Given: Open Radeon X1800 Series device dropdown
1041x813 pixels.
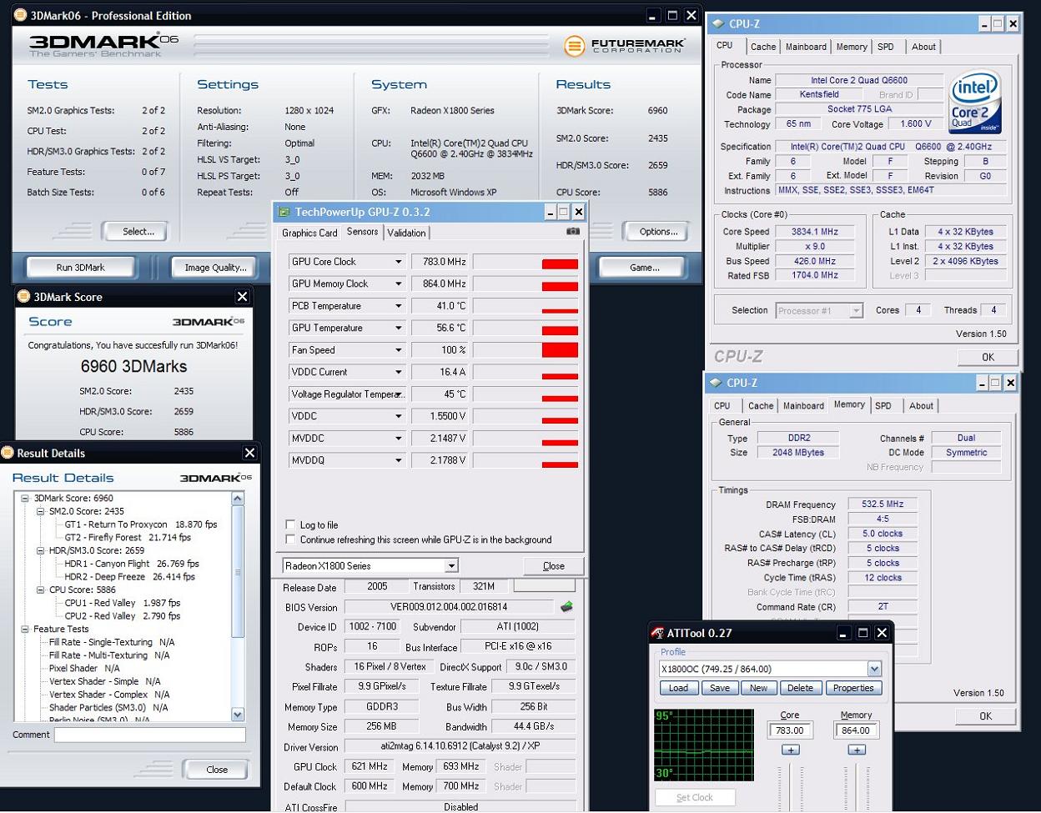Looking at the screenshot, I should pos(451,565).
